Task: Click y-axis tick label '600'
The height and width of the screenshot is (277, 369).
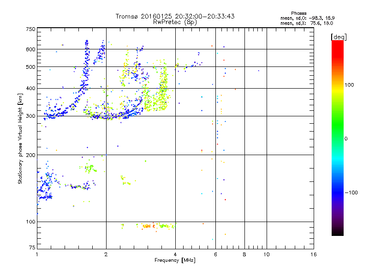Action: [x=30, y=49]
